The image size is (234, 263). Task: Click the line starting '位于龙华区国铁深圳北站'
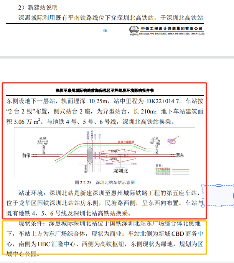point(105,203)
